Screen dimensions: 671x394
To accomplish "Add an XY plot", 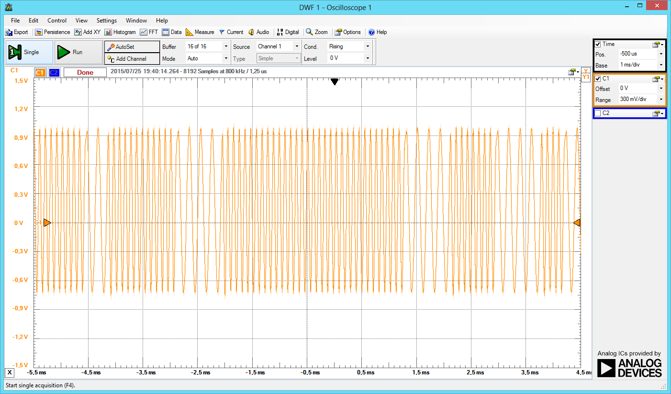I will click(88, 32).
